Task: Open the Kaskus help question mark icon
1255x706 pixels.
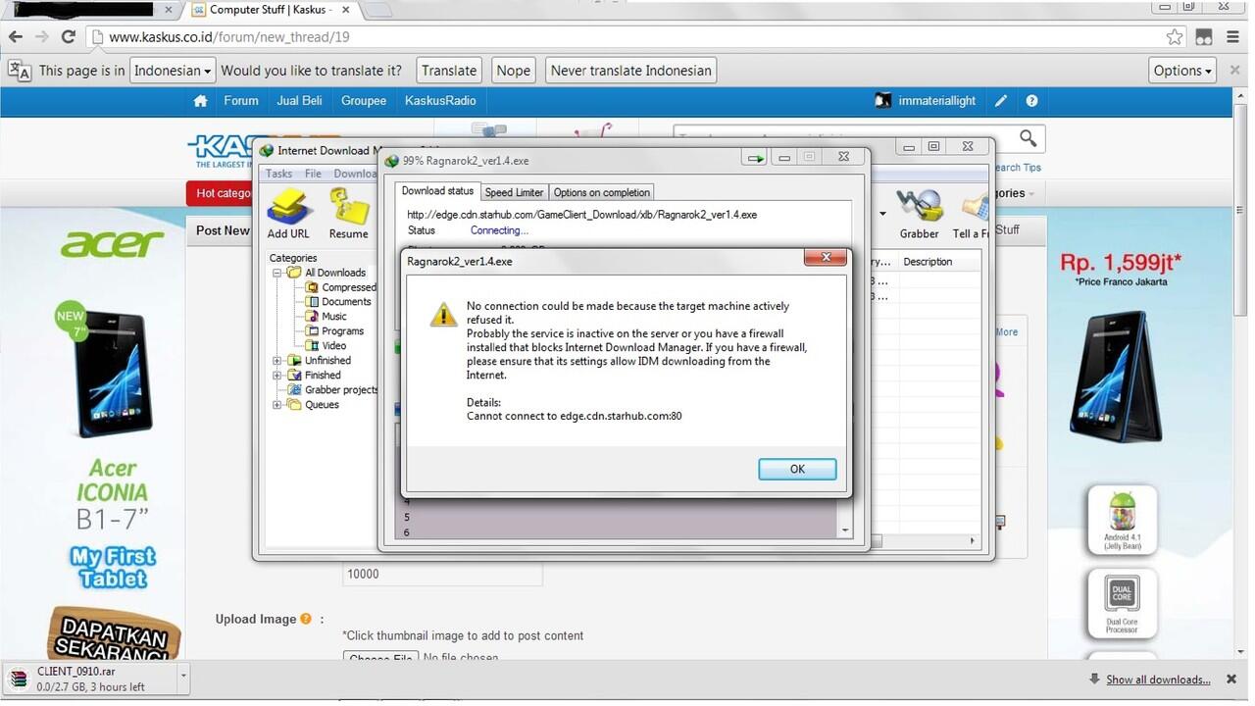Action: [1031, 101]
